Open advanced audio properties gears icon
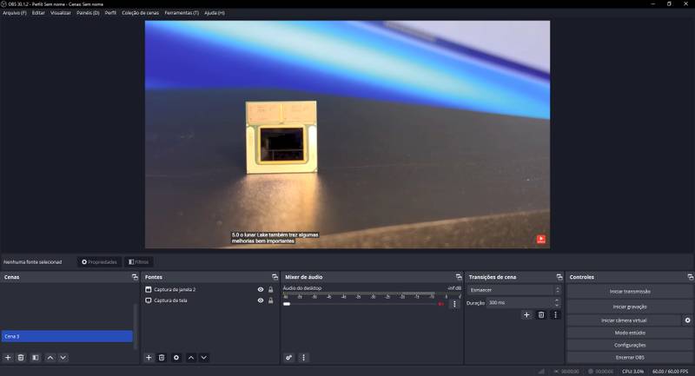The image size is (695, 376). point(289,358)
